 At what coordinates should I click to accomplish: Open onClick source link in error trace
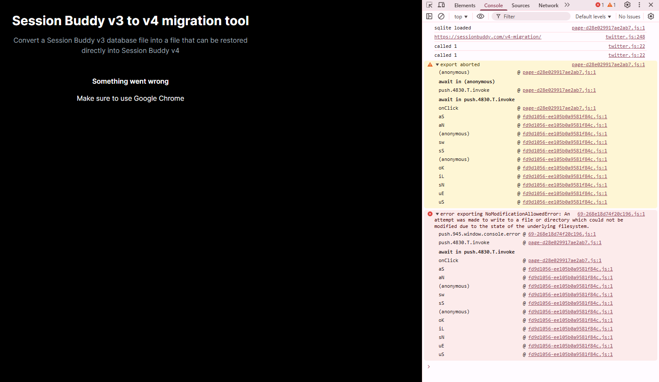[565, 260]
